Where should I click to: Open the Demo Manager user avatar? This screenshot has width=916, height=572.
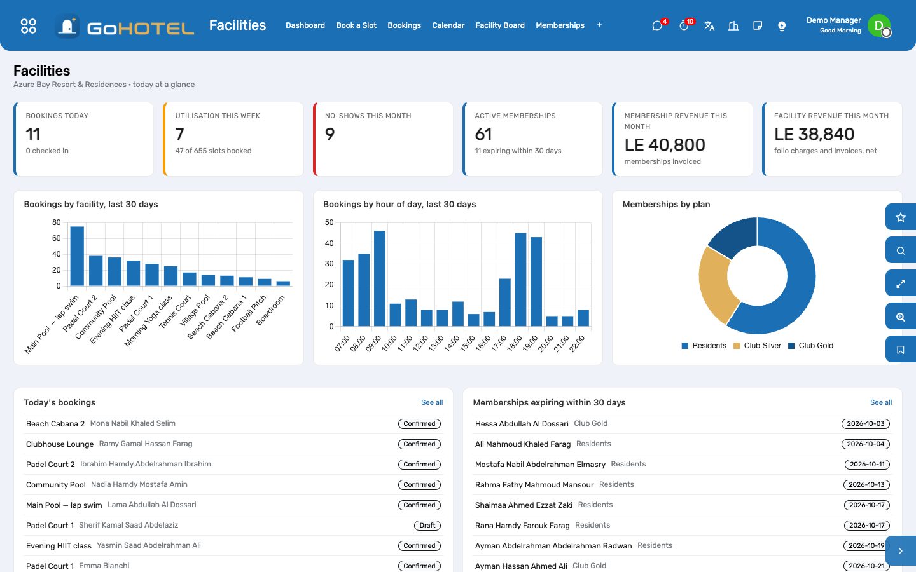click(x=879, y=25)
